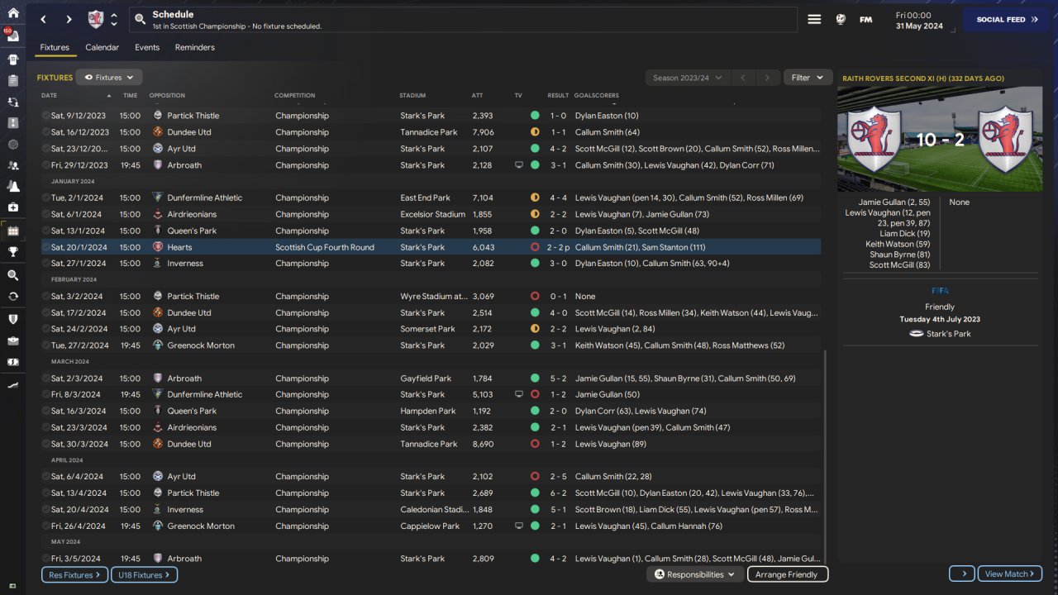1058x595 pixels.
Task: Open the Season 2023/24 dropdown
Action: [x=687, y=78]
